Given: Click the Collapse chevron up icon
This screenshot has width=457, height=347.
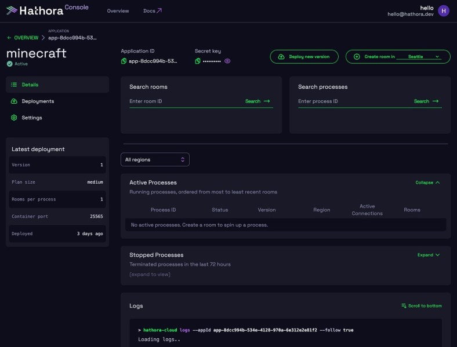Looking at the screenshot, I should click(x=437, y=182).
